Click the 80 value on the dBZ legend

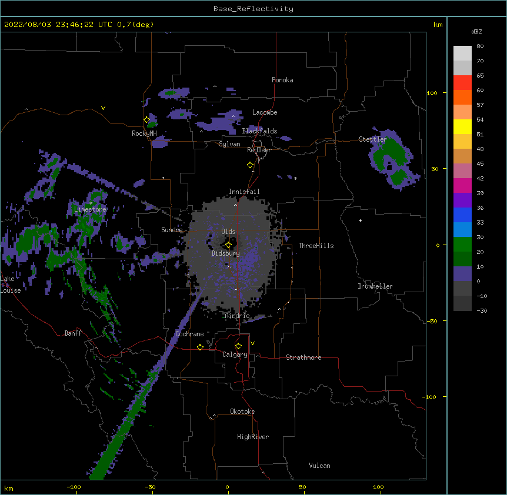(x=480, y=46)
